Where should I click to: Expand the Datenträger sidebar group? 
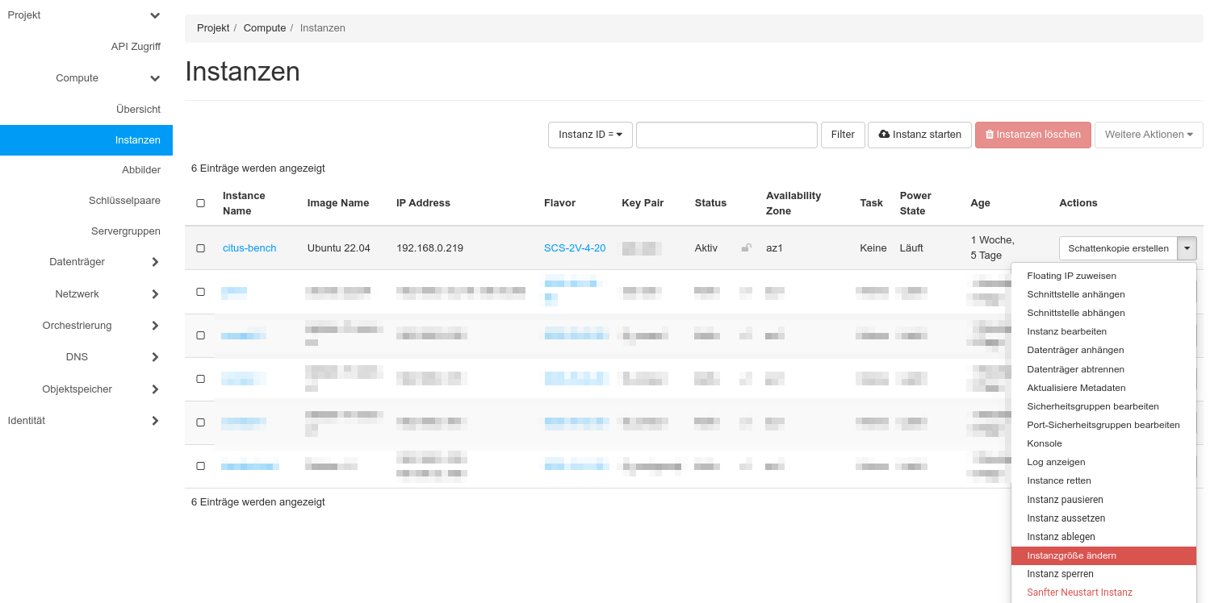point(155,262)
